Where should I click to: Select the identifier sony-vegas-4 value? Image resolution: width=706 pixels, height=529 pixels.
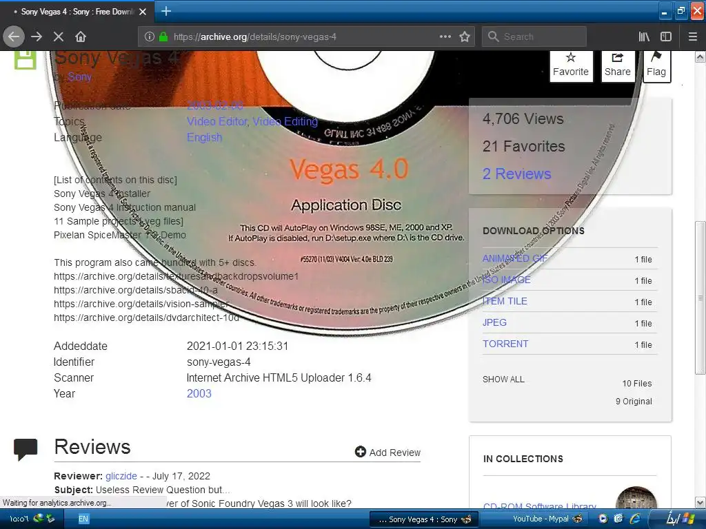point(219,362)
